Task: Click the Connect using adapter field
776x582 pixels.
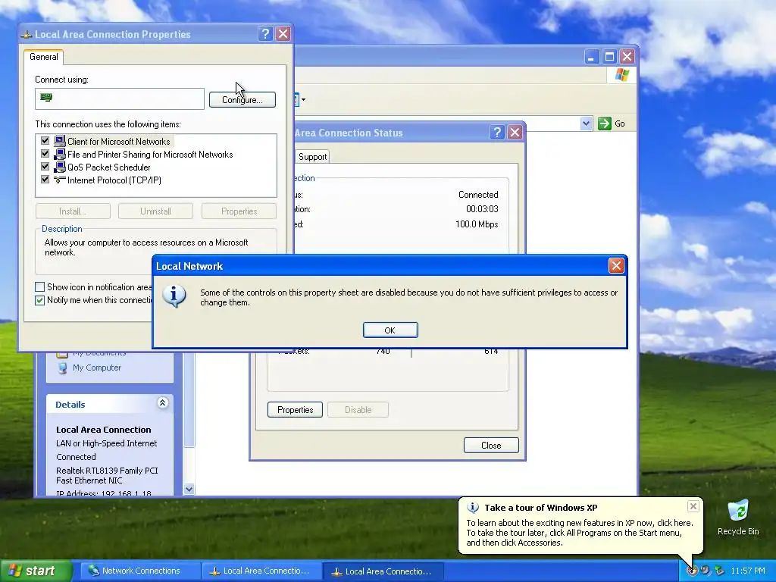Action: click(119, 99)
